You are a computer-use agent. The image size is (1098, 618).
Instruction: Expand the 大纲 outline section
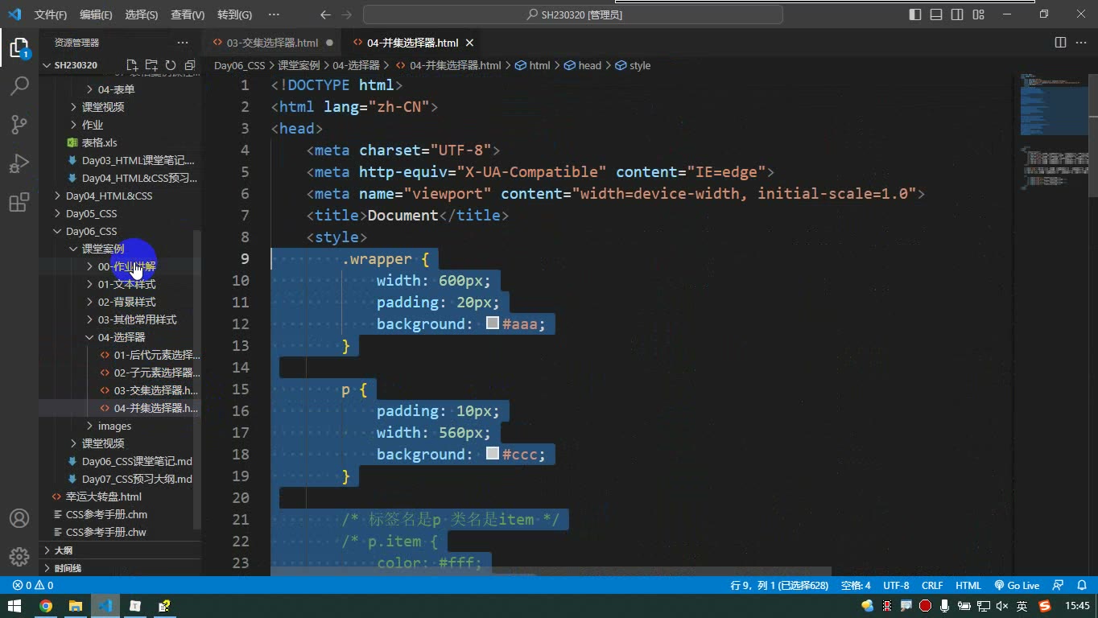tap(120, 550)
